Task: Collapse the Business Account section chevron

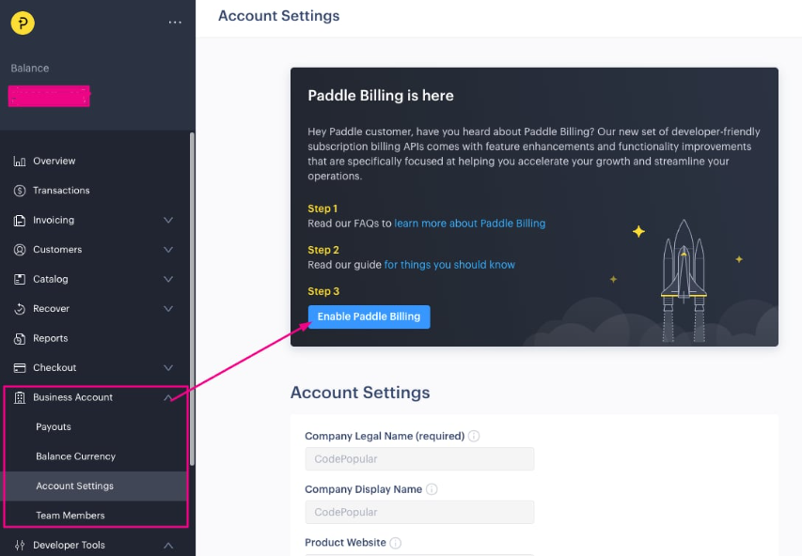Action: (x=168, y=397)
